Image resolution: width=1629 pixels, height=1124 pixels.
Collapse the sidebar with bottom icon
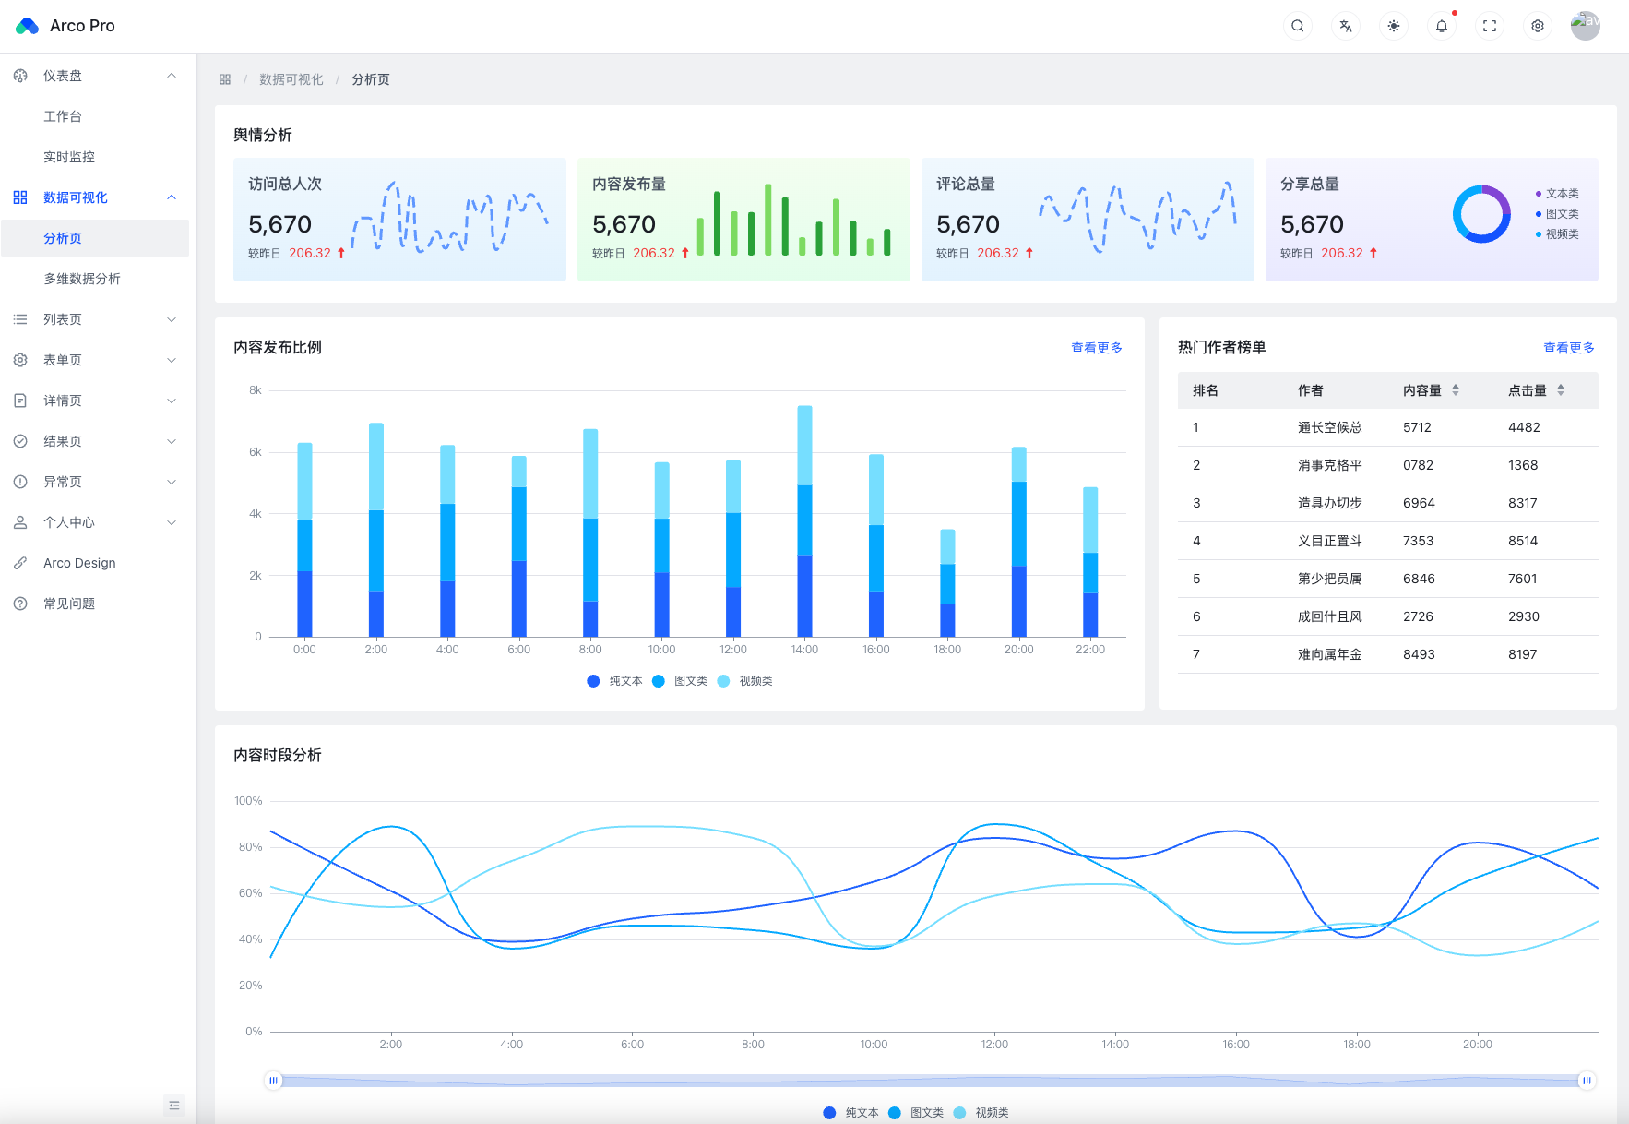click(x=174, y=1106)
